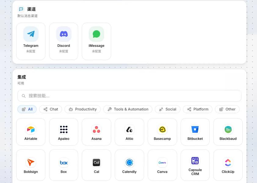Choose the Basecamp integration icon
This screenshot has height=183, width=257.
162,129
